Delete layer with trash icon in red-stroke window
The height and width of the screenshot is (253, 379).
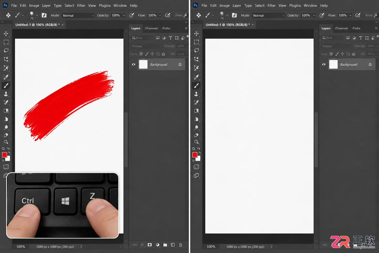[181, 245]
